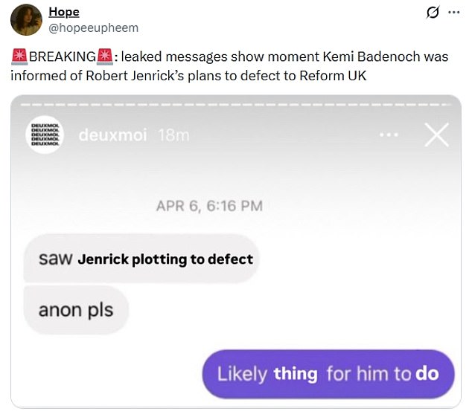Open the tweet's three-dot more menu
The image size is (472, 420).
(454, 13)
